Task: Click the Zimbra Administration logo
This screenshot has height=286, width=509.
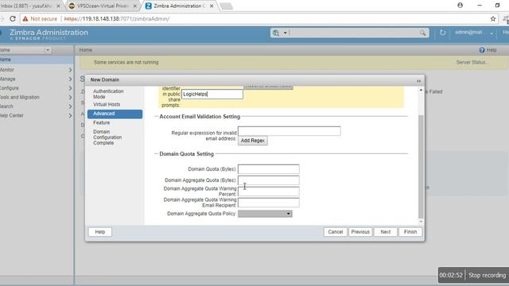Action: 49,34
